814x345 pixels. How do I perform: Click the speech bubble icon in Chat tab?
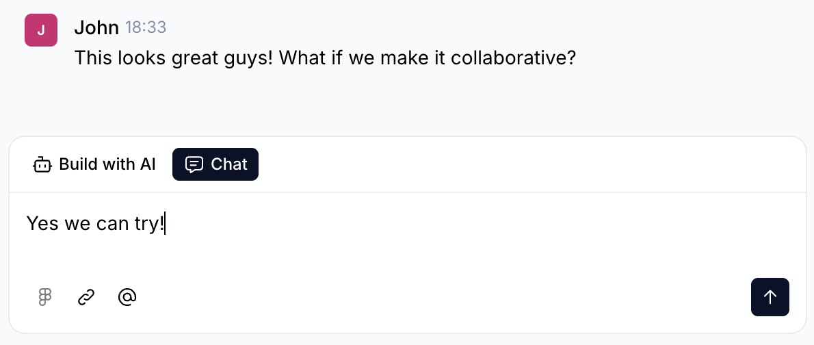click(194, 164)
